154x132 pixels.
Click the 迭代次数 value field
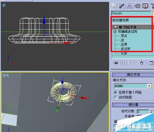point(143,111)
